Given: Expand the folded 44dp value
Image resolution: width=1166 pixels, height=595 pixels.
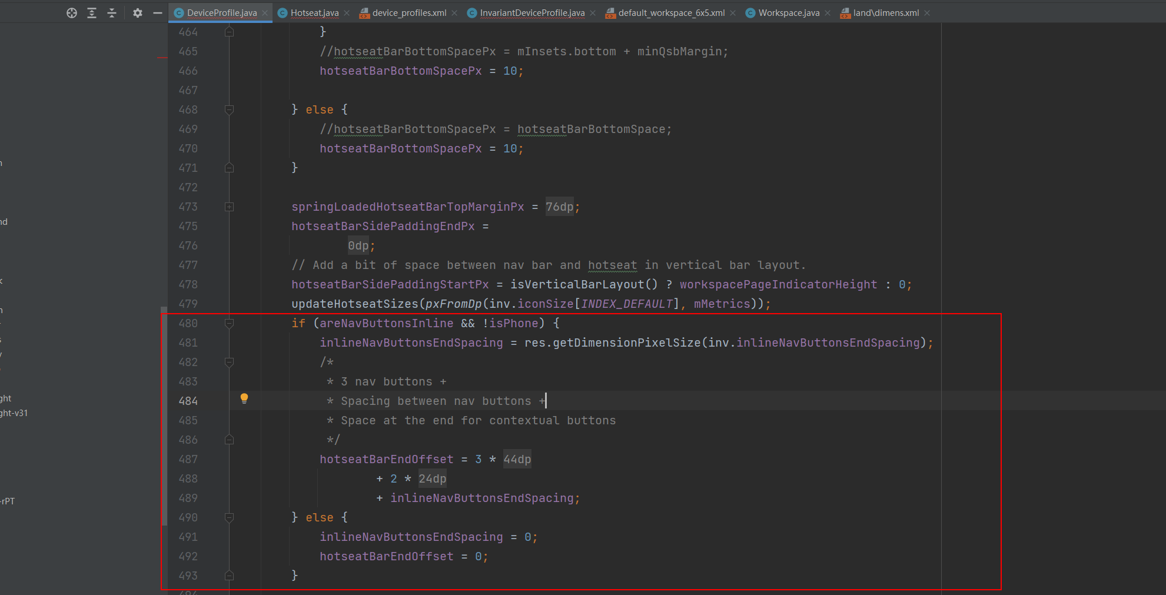Looking at the screenshot, I should (517, 459).
